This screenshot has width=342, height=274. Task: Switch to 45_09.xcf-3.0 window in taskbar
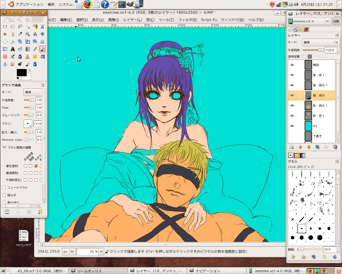tap(39, 271)
